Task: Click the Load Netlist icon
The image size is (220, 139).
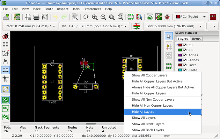Action: point(150,17)
